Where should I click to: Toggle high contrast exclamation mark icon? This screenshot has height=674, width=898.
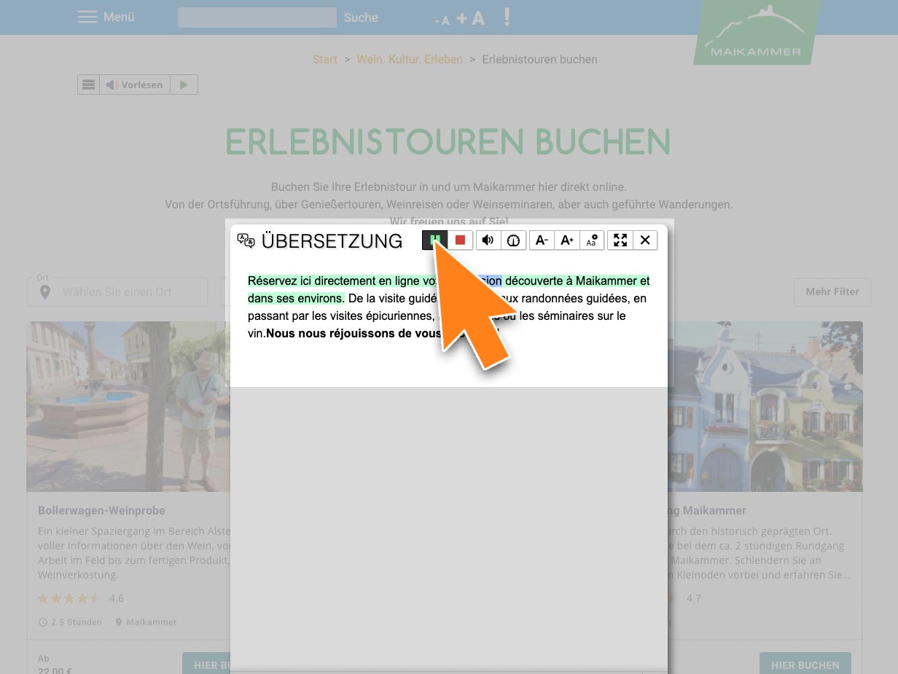point(507,17)
